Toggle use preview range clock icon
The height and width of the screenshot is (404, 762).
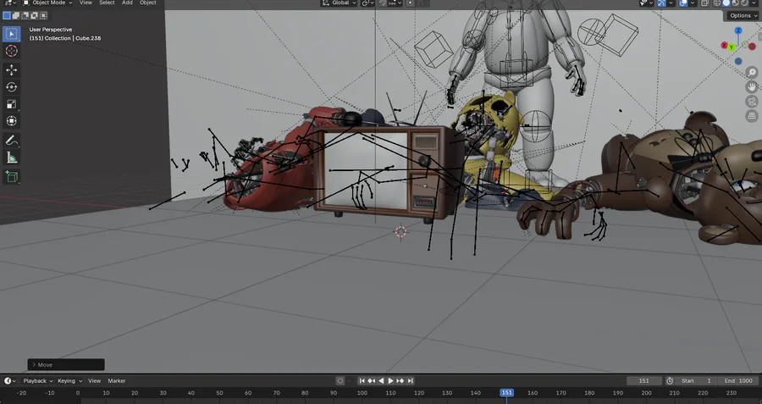[x=670, y=380]
